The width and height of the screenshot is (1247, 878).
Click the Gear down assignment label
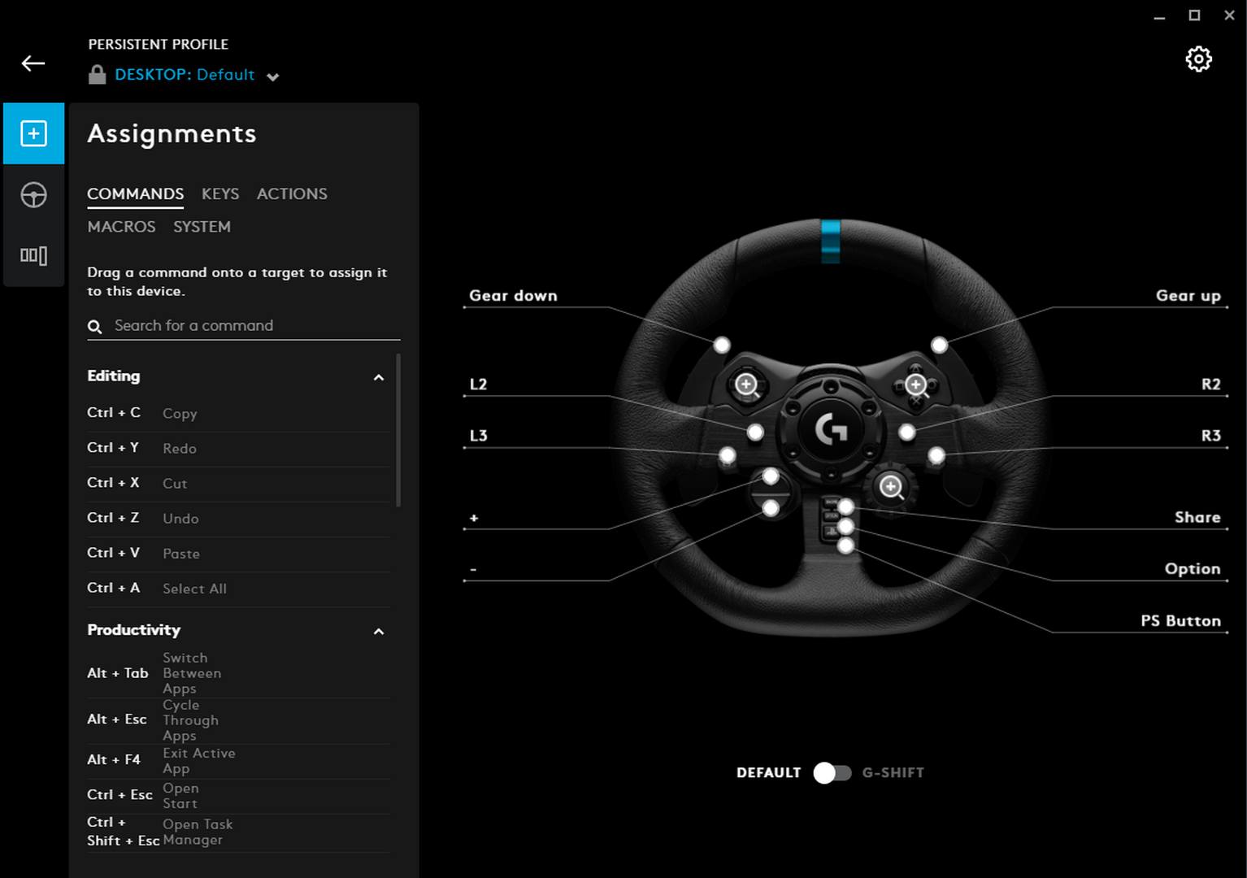(x=513, y=296)
